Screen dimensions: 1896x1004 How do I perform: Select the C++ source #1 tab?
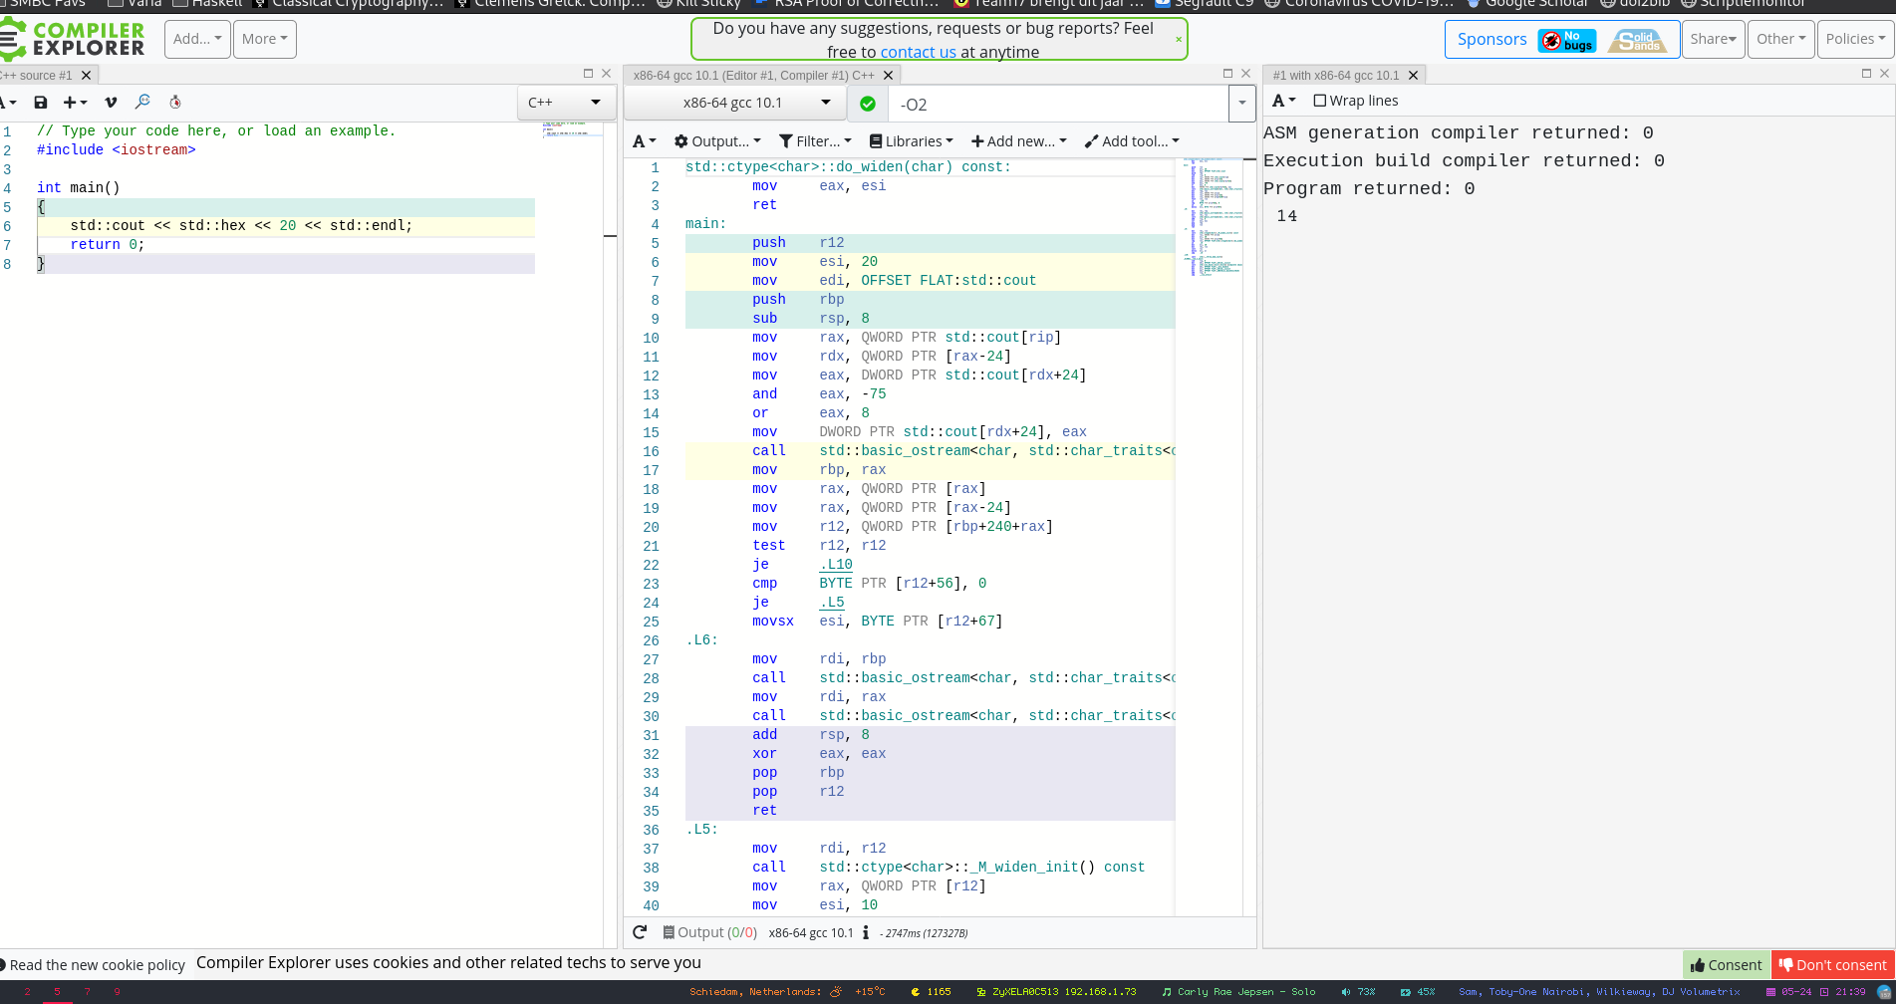point(38,76)
